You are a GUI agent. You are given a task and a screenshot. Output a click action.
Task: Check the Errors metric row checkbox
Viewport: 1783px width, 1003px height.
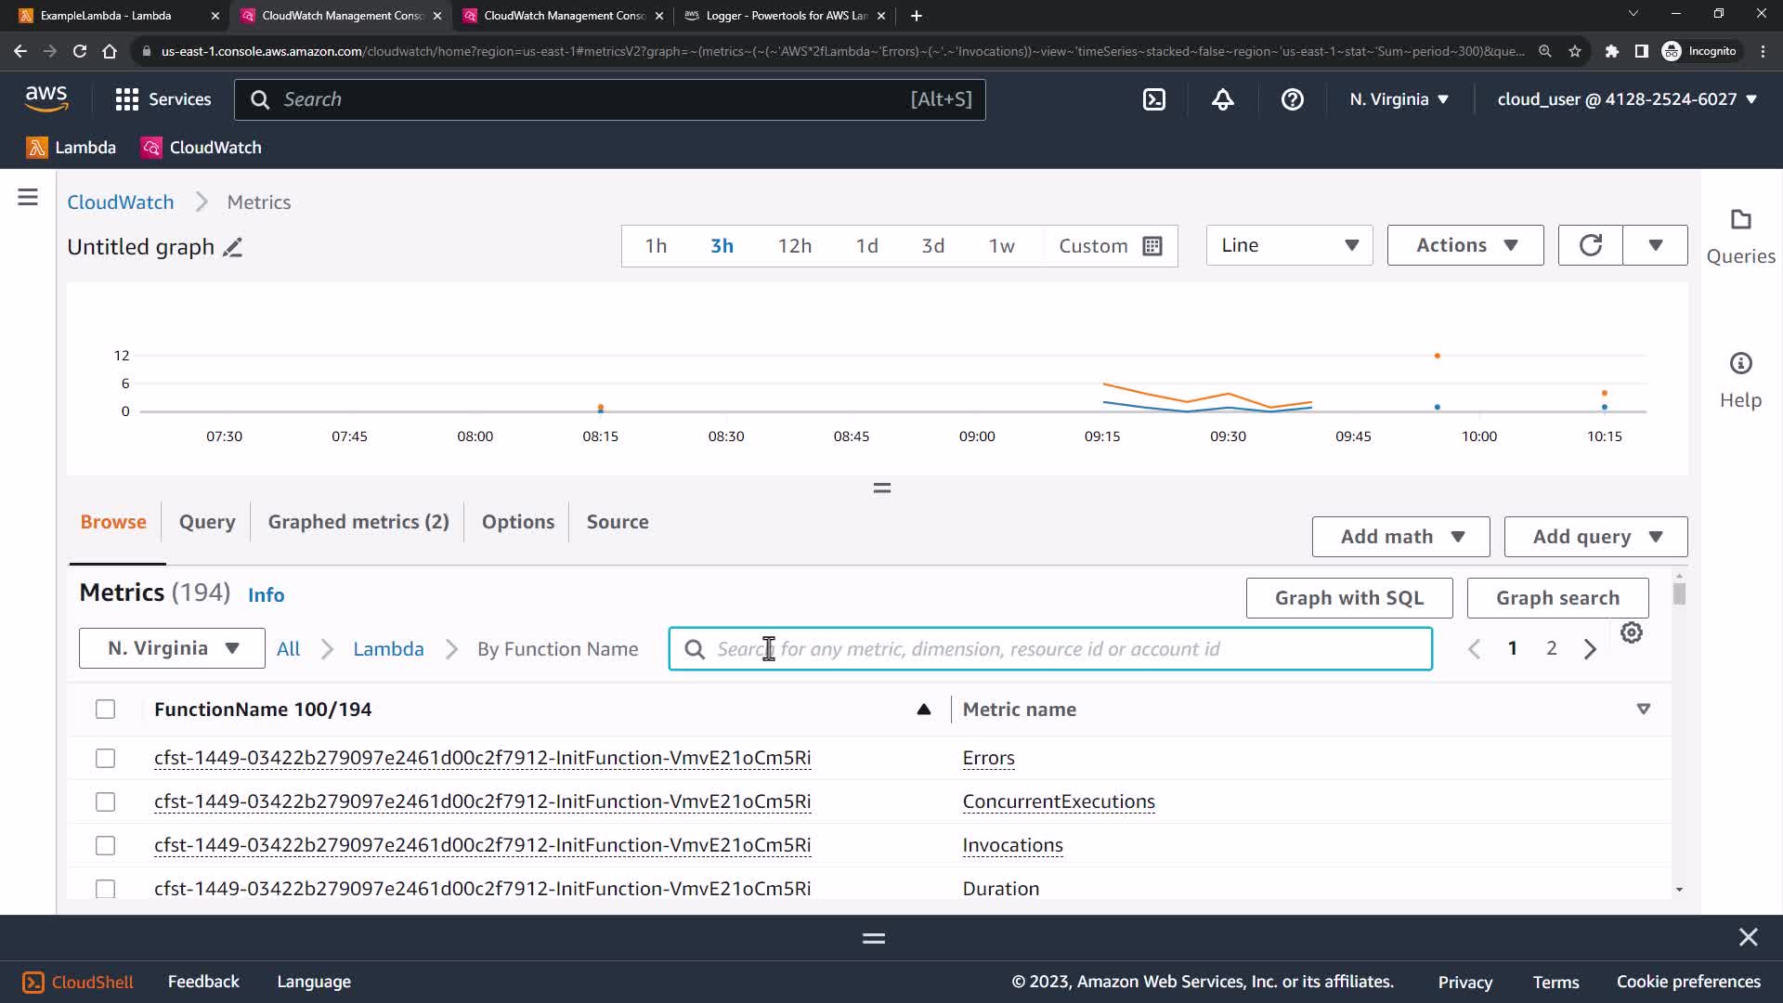tap(106, 759)
